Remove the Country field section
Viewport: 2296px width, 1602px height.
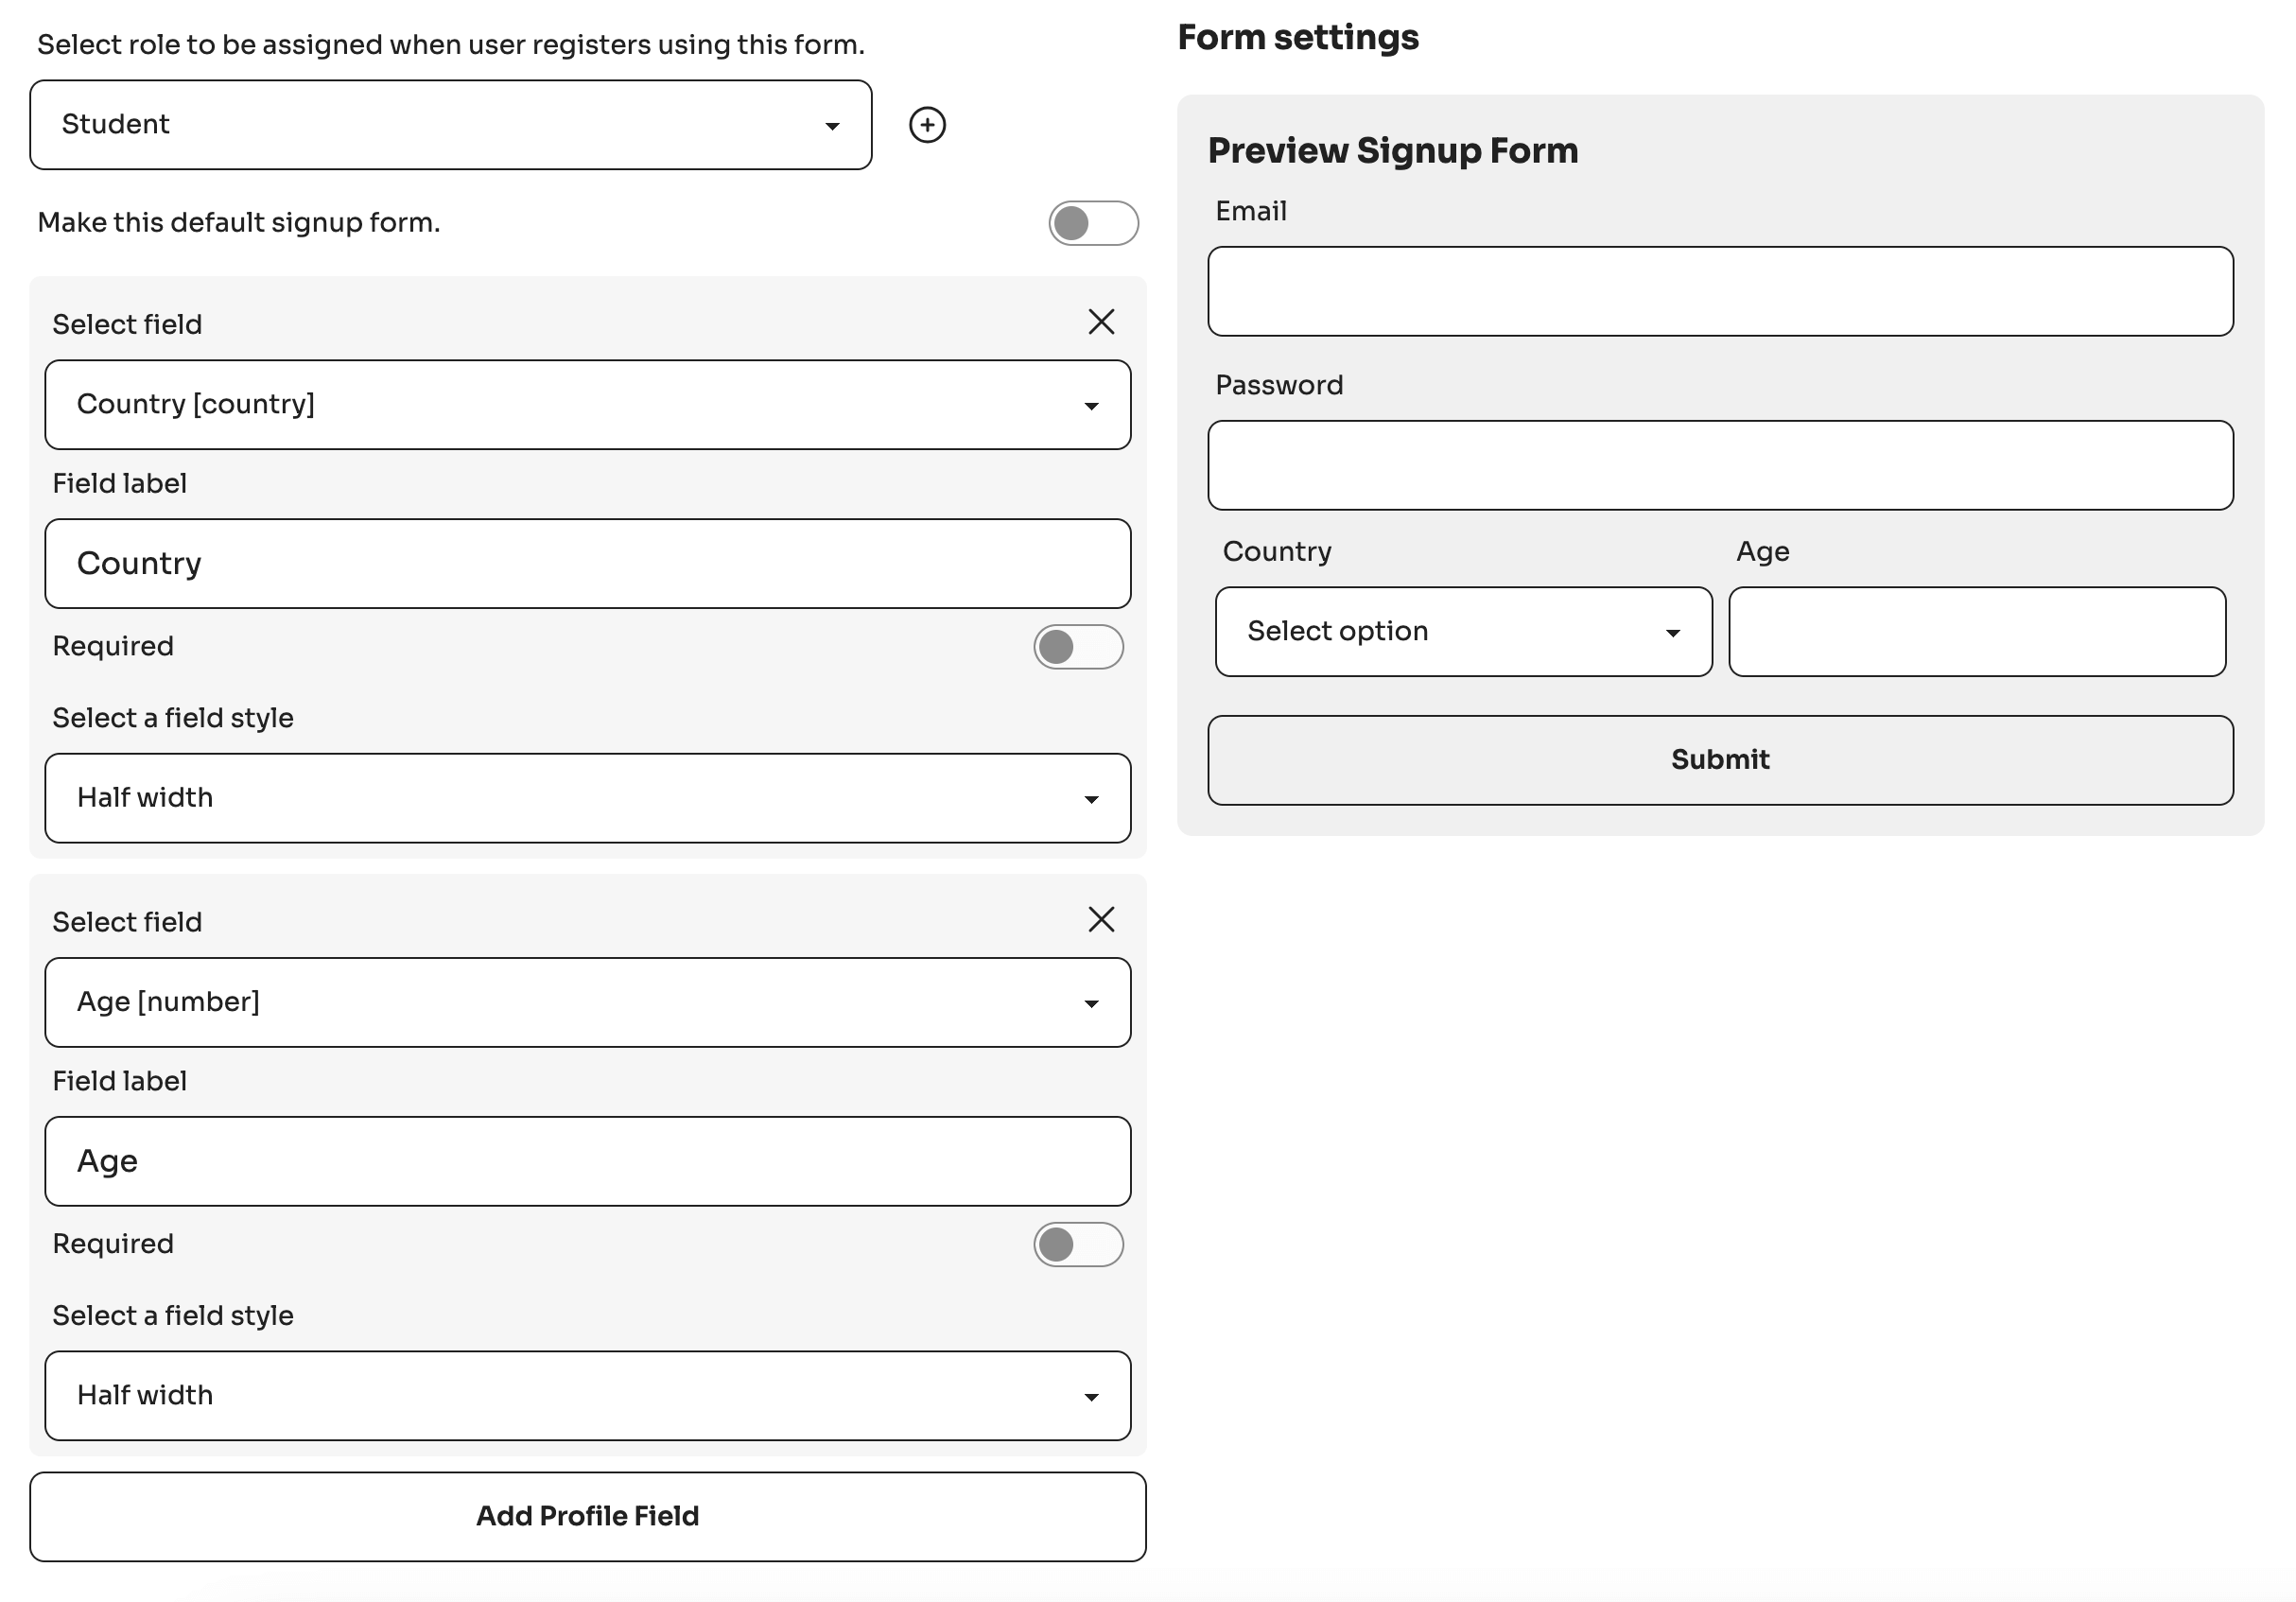[x=1101, y=322]
